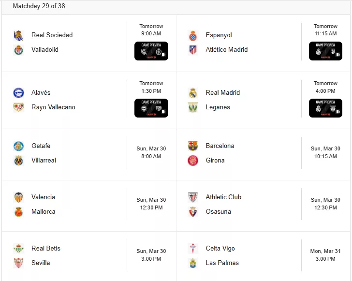Open Espanyol vs Atlético Madrid game preview
This screenshot has height=281, width=352.
click(325, 51)
